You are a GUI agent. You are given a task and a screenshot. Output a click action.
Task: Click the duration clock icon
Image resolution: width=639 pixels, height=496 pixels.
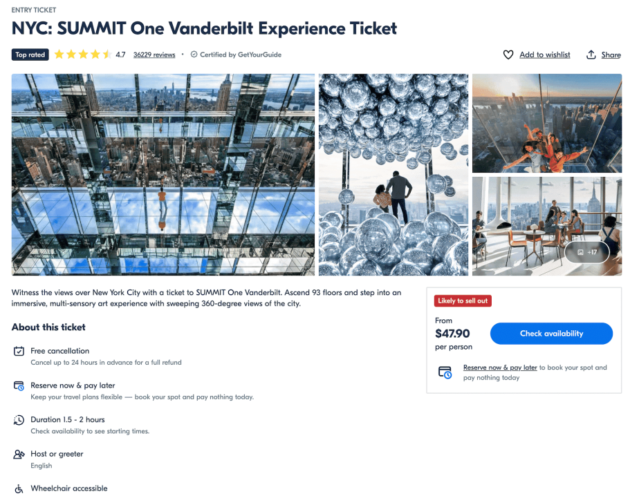click(19, 420)
